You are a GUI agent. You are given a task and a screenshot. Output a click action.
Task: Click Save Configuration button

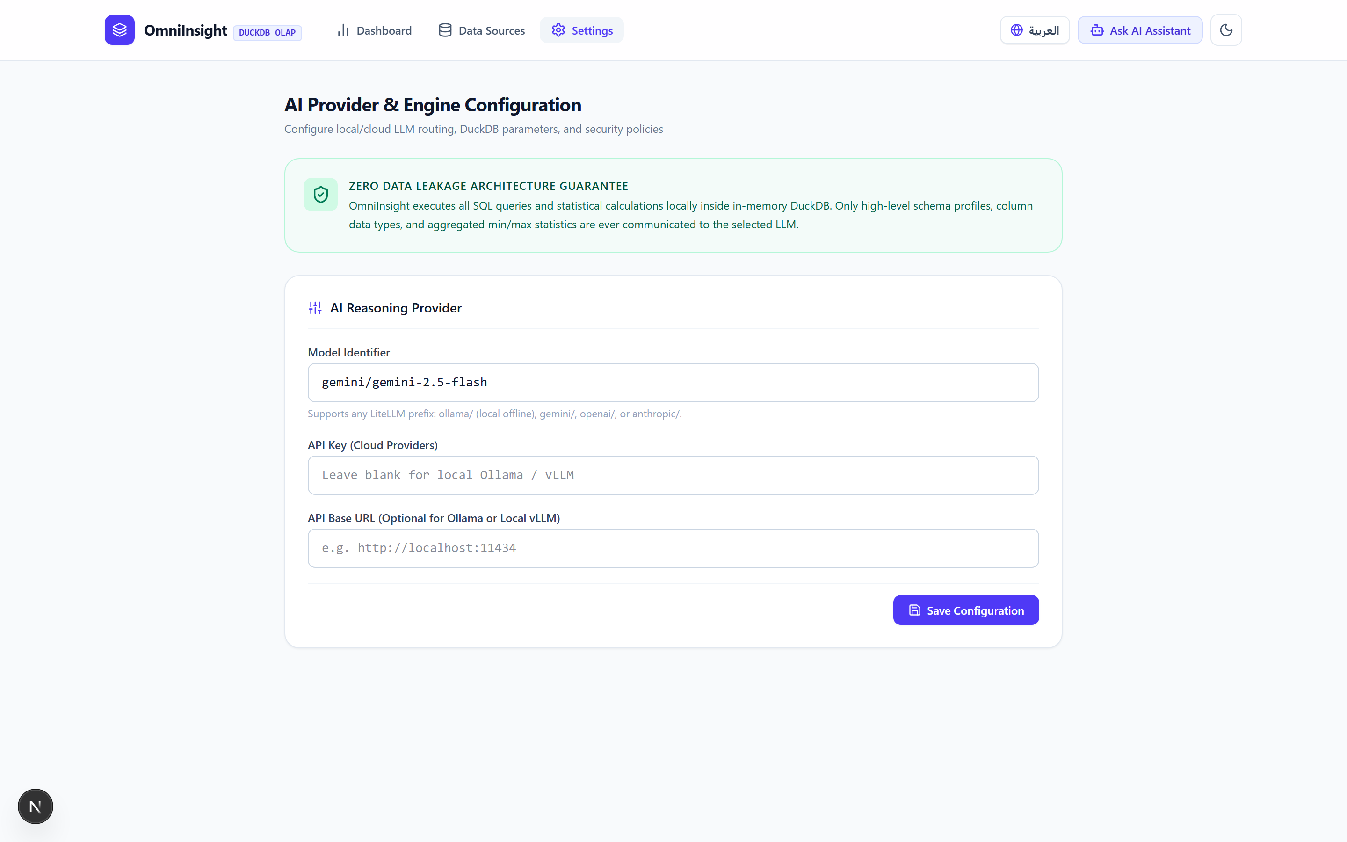coord(966,610)
